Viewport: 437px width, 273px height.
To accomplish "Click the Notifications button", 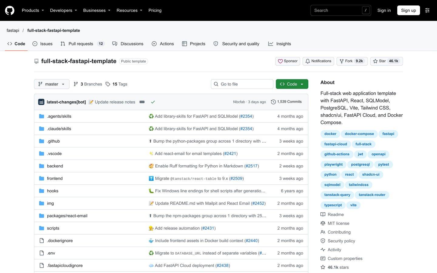I will (318, 61).
